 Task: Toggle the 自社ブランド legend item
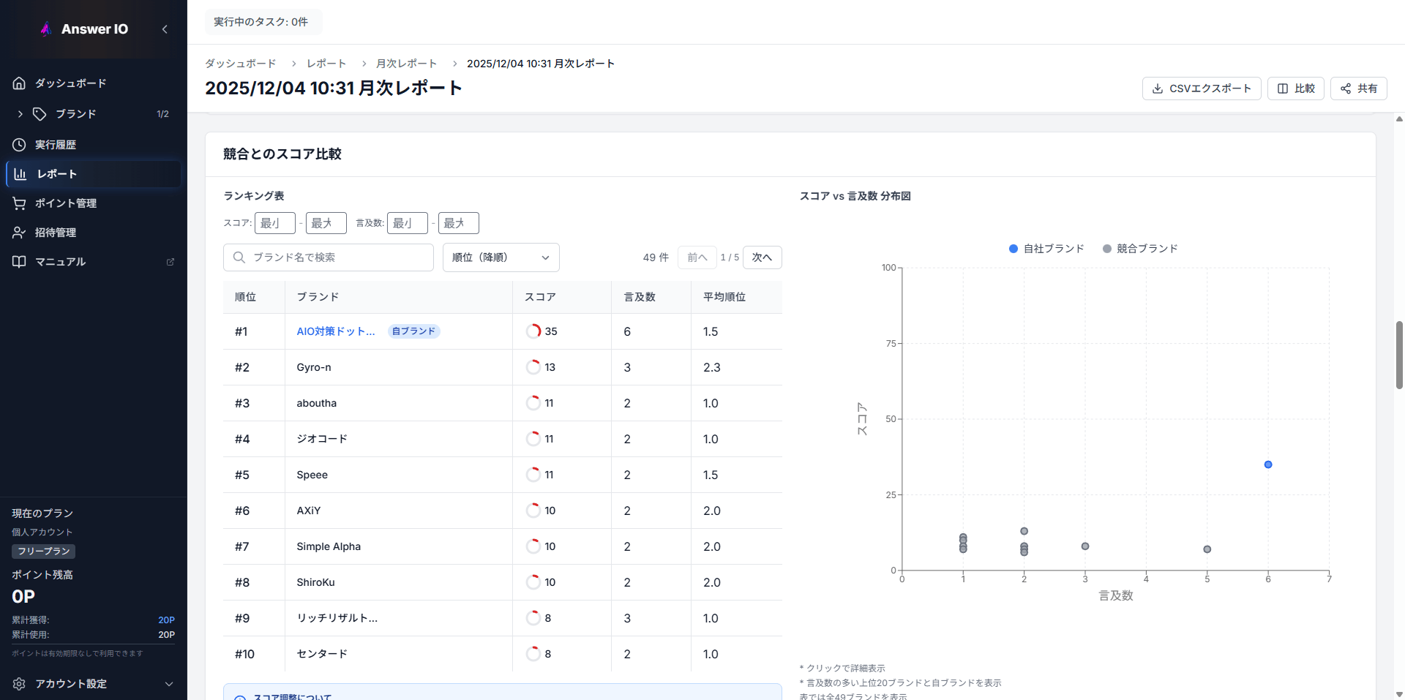click(x=1046, y=249)
